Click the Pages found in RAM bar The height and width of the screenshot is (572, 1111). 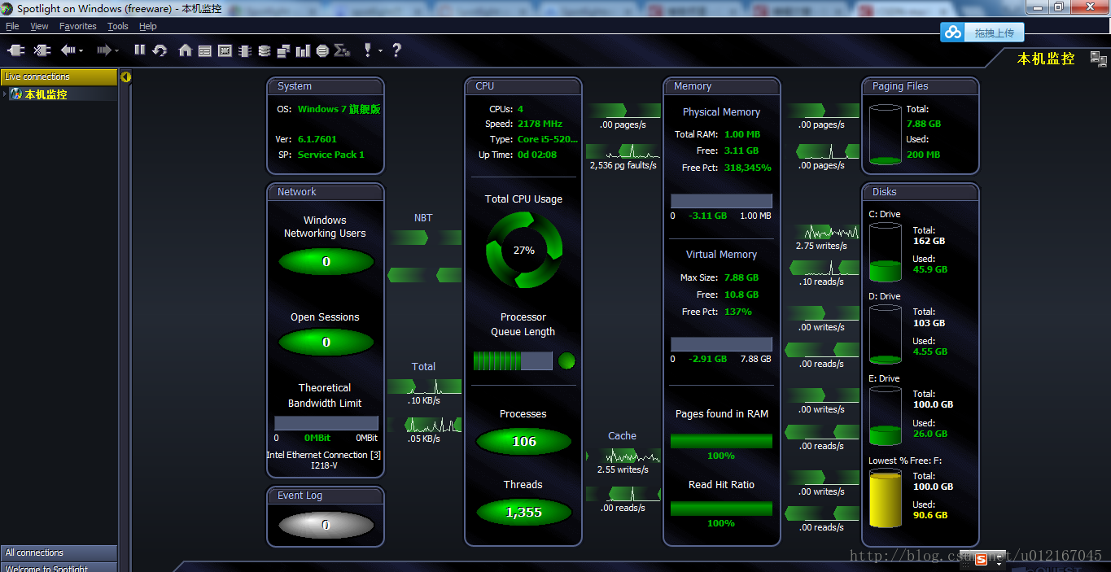coord(721,441)
